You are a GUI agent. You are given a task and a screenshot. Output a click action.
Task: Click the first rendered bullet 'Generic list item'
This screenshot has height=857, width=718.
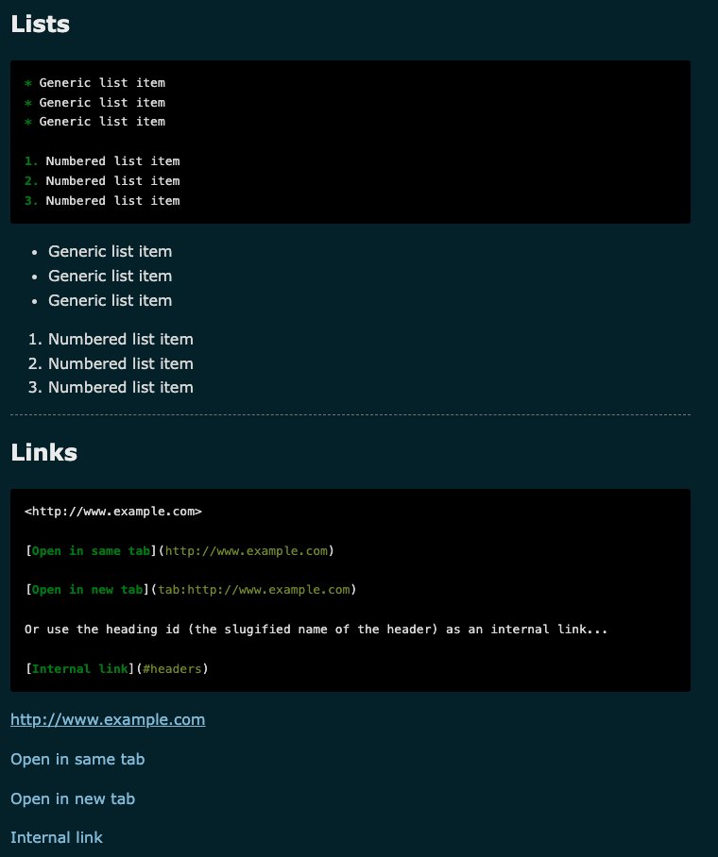110,252
